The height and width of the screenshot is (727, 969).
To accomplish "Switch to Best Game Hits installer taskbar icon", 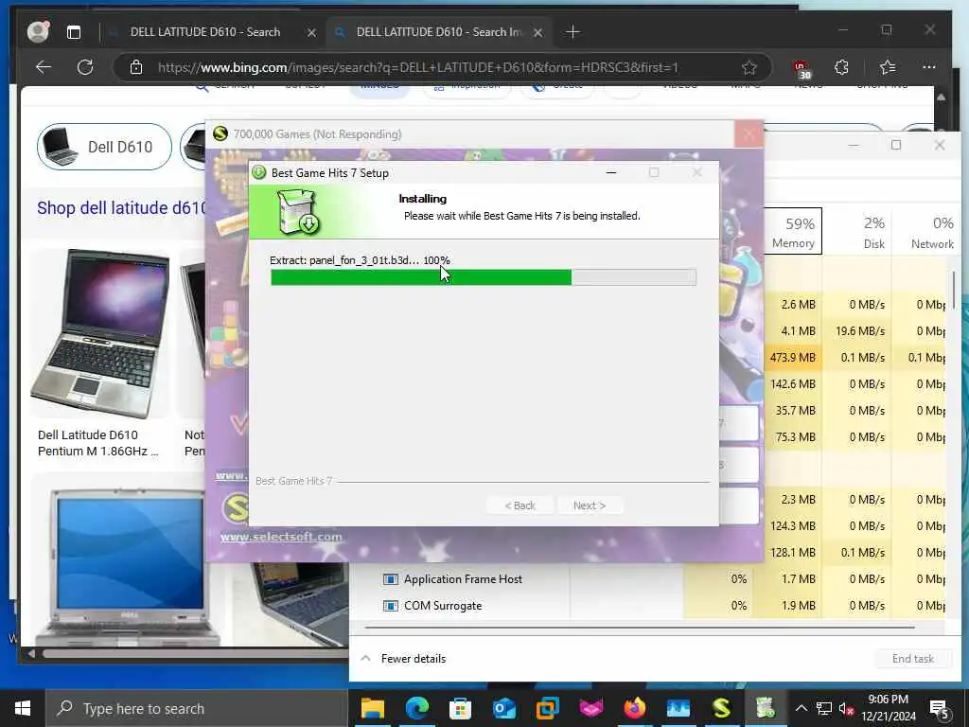I will pyautogui.click(x=765, y=708).
